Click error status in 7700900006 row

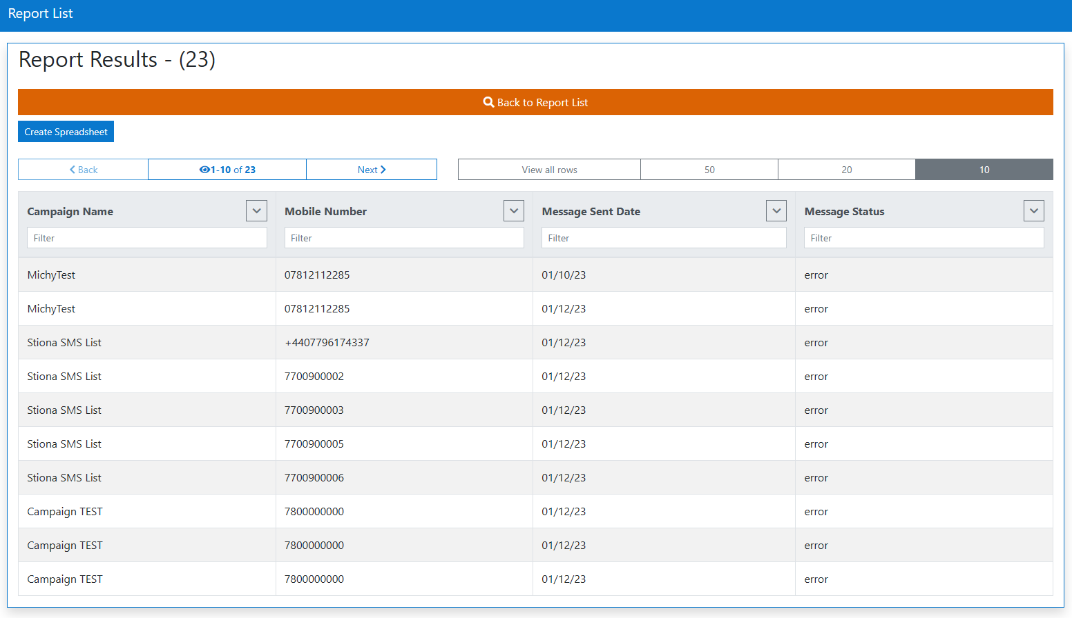point(816,478)
